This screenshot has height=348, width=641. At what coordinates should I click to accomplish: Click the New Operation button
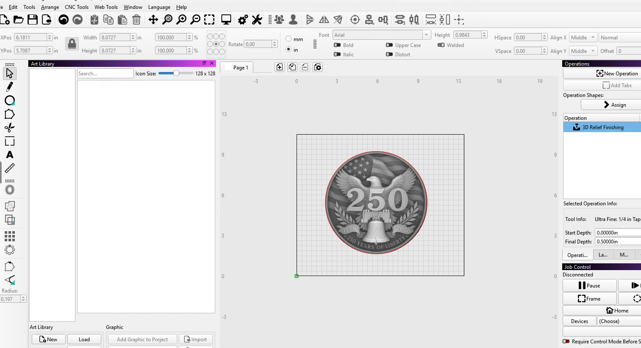point(602,73)
